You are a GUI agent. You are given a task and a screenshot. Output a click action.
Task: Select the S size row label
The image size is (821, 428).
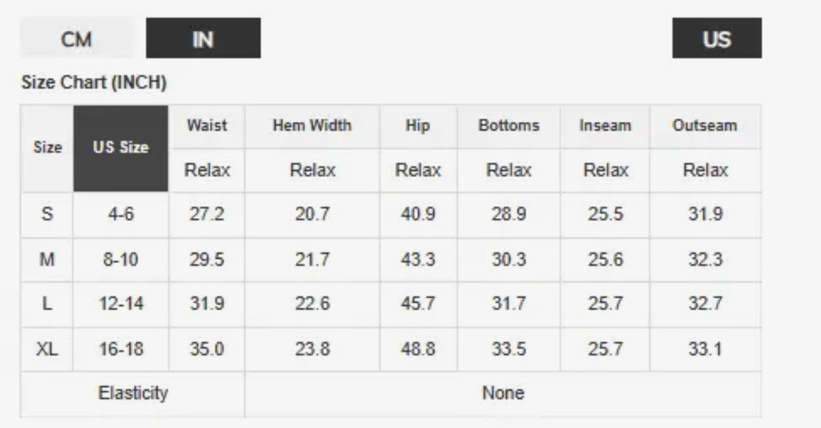pyautogui.click(x=47, y=214)
